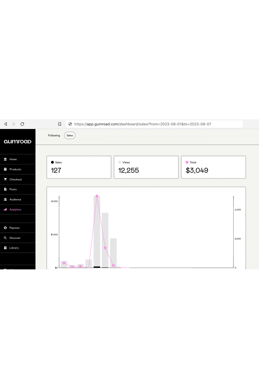Screen dimensions: 259x389
Task: Click the Home icon in sidebar
Action: click(5, 159)
